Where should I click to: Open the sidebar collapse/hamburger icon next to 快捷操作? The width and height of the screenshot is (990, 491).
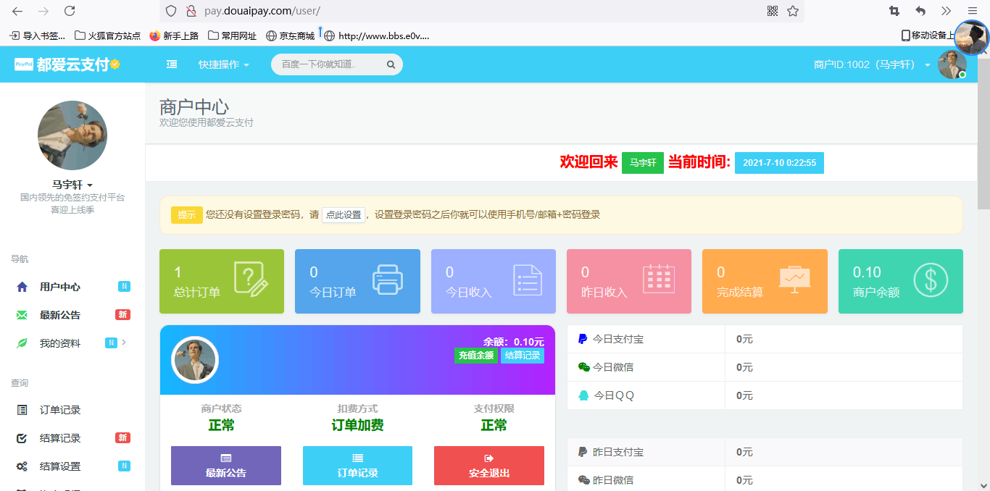point(172,64)
